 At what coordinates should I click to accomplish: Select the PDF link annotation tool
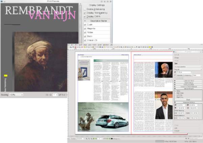152,47
